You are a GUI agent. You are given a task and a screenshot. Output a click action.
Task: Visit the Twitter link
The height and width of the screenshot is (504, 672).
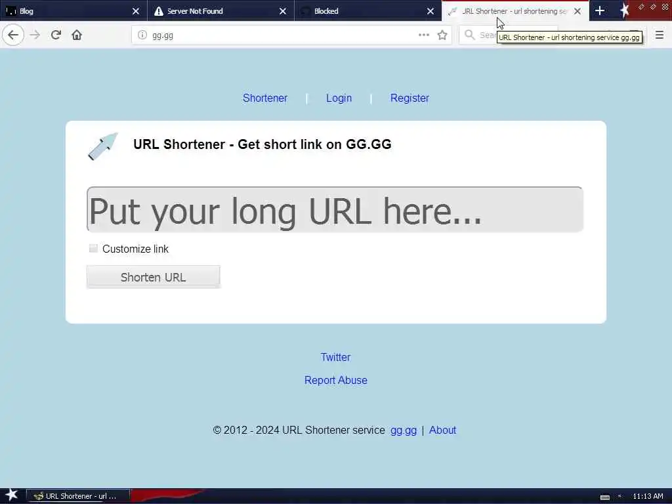coord(335,357)
